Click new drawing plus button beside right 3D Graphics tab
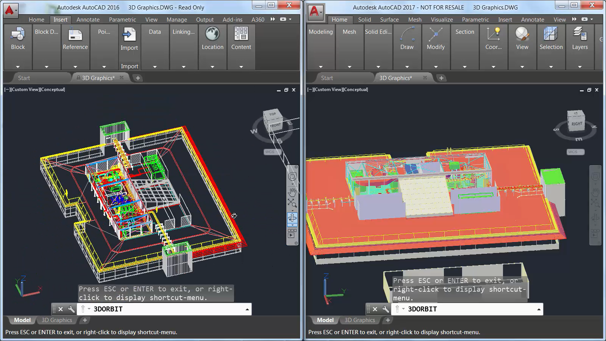Viewport: 606px width, 341px height. coord(441,78)
